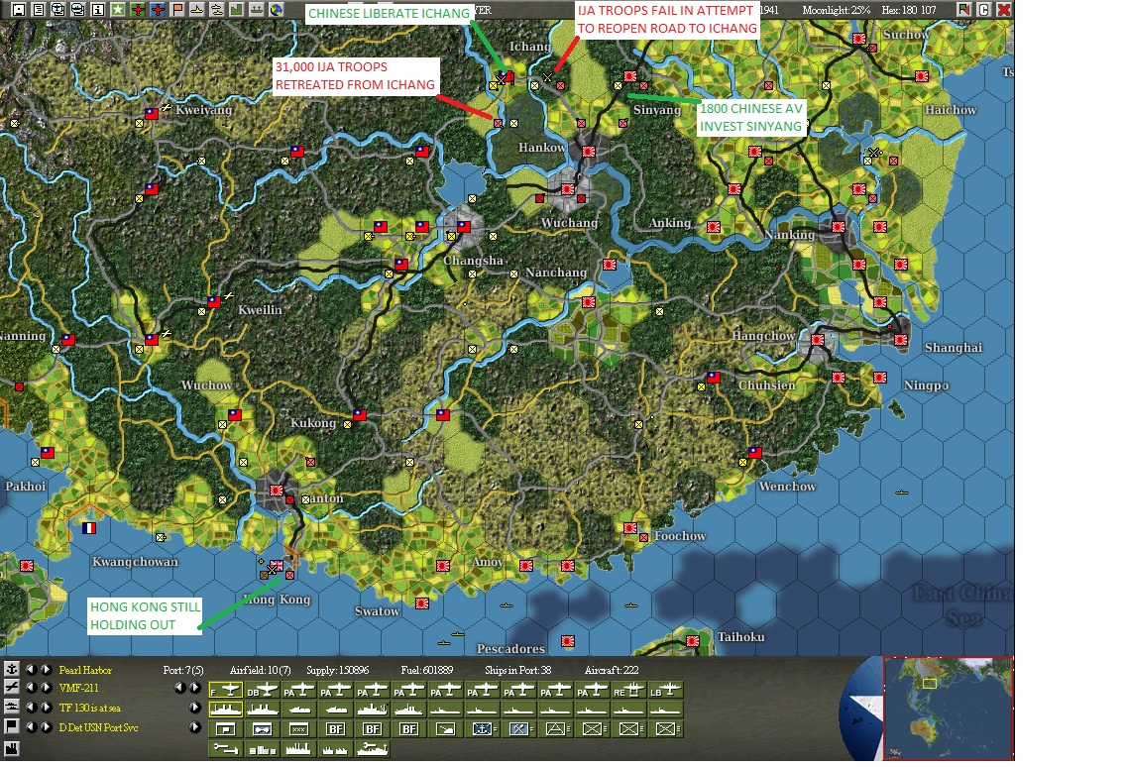
Task: Click the 'Moonlight: 25%' status text
Action: (x=836, y=10)
